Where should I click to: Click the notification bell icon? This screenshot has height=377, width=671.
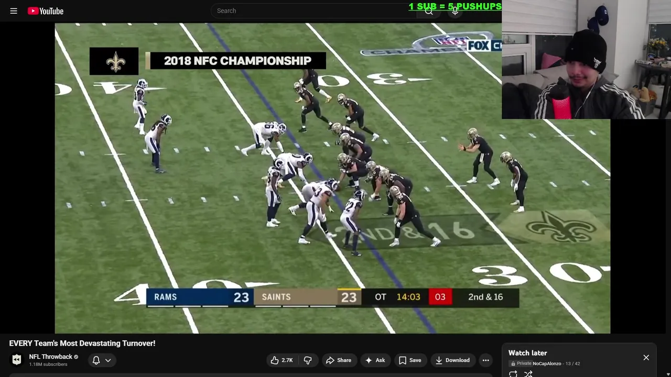pyautogui.click(x=96, y=360)
